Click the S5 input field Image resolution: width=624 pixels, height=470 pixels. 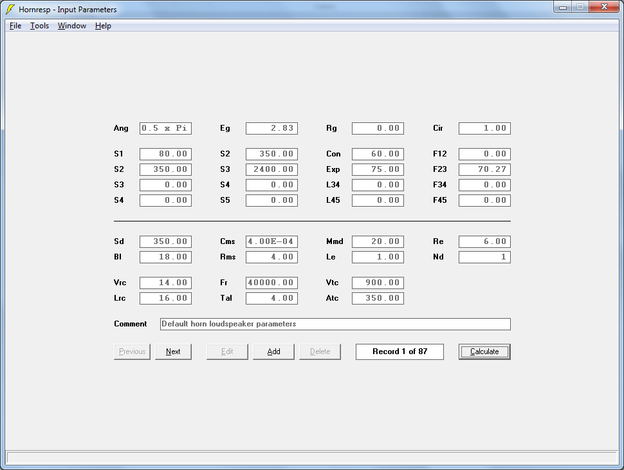[x=272, y=200]
